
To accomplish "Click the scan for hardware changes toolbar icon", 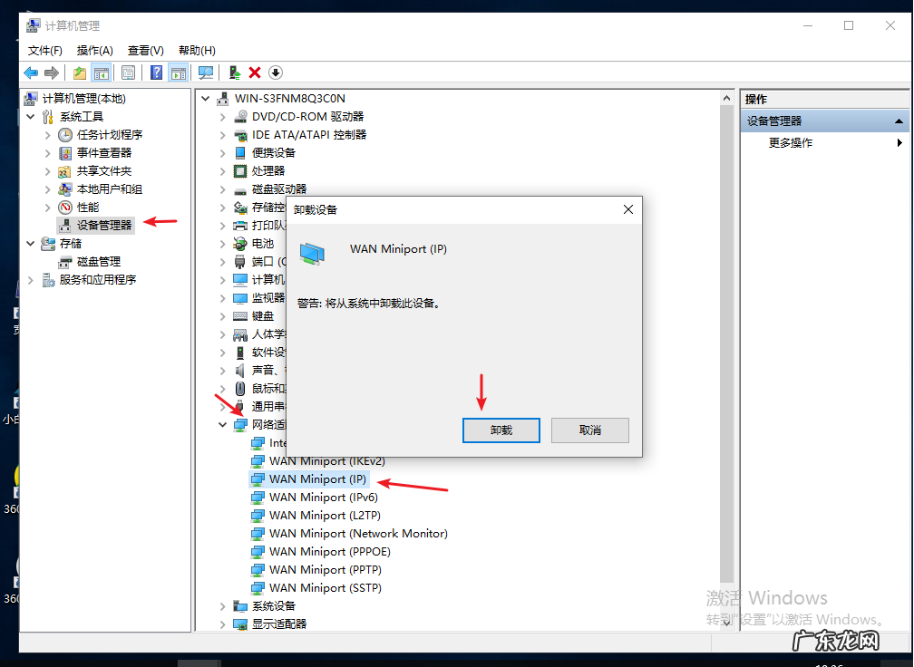I will click(205, 72).
